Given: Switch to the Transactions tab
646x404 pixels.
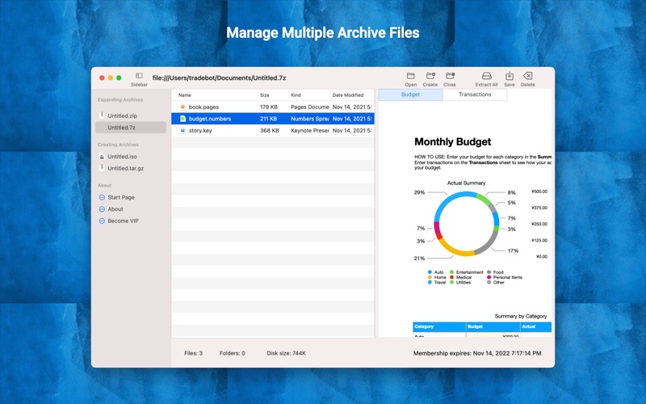Looking at the screenshot, I should point(475,95).
